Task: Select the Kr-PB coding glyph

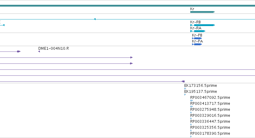Action: click(x=197, y=38)
